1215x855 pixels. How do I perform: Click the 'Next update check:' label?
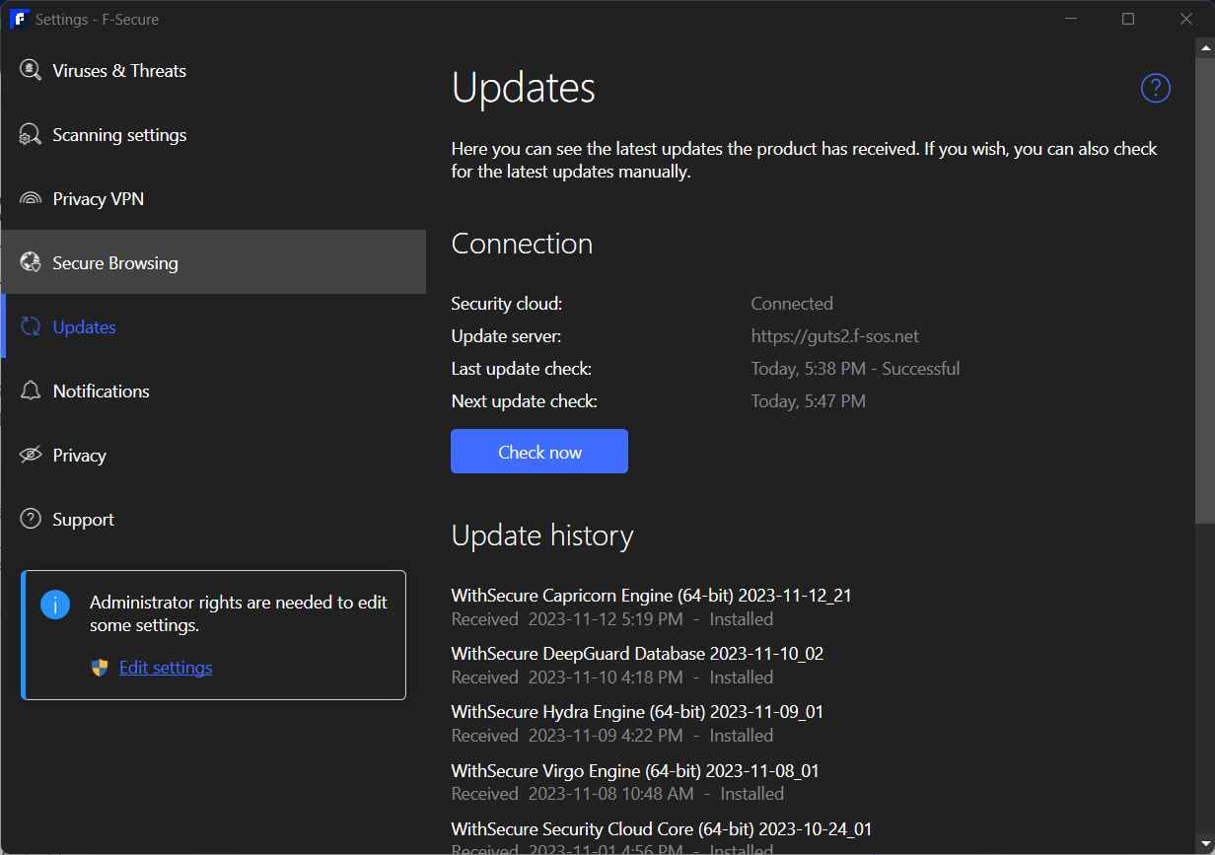[525, 401]
